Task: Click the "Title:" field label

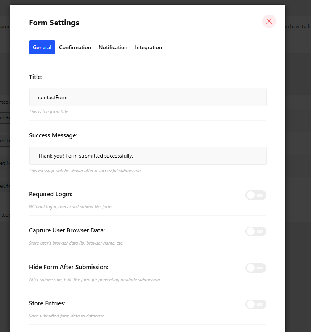Action: click(x=36, y=77)
